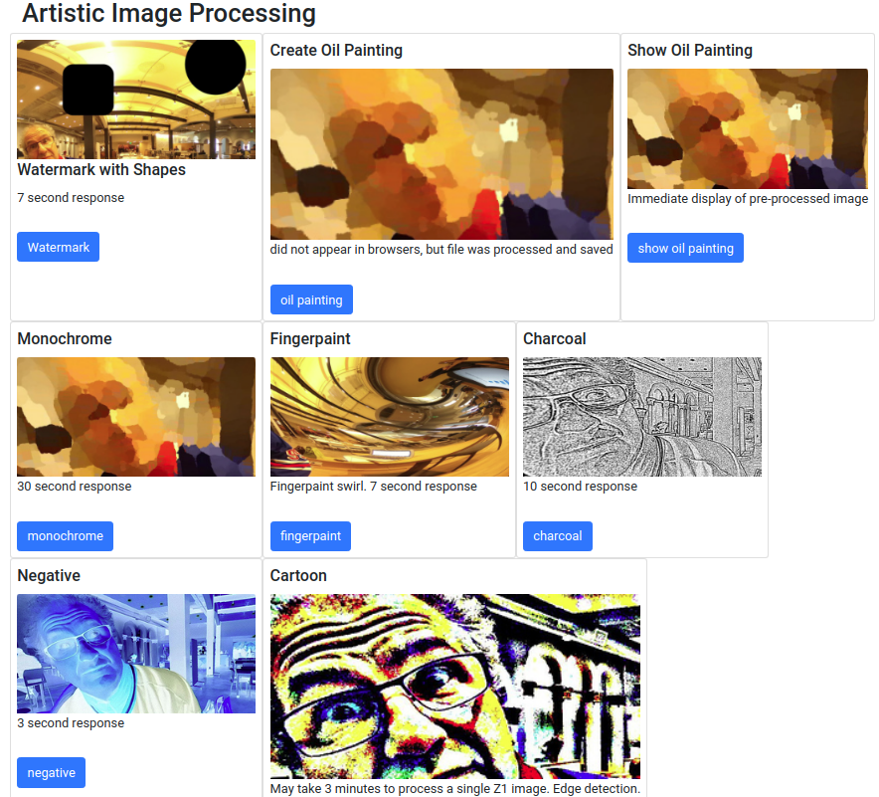Click the Cartoon card title
Viewport: 879px width, 797px height.
click(x=298, y=575)
